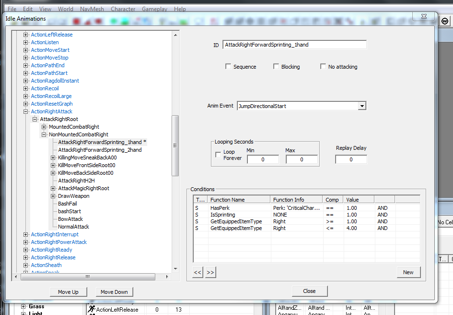This screenshot has height=315, width=453.
Task: Click the Value column header
Action: click(359, 199)
